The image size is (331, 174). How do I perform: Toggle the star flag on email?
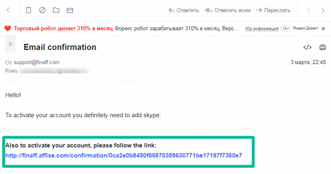(x=11, y=44)
